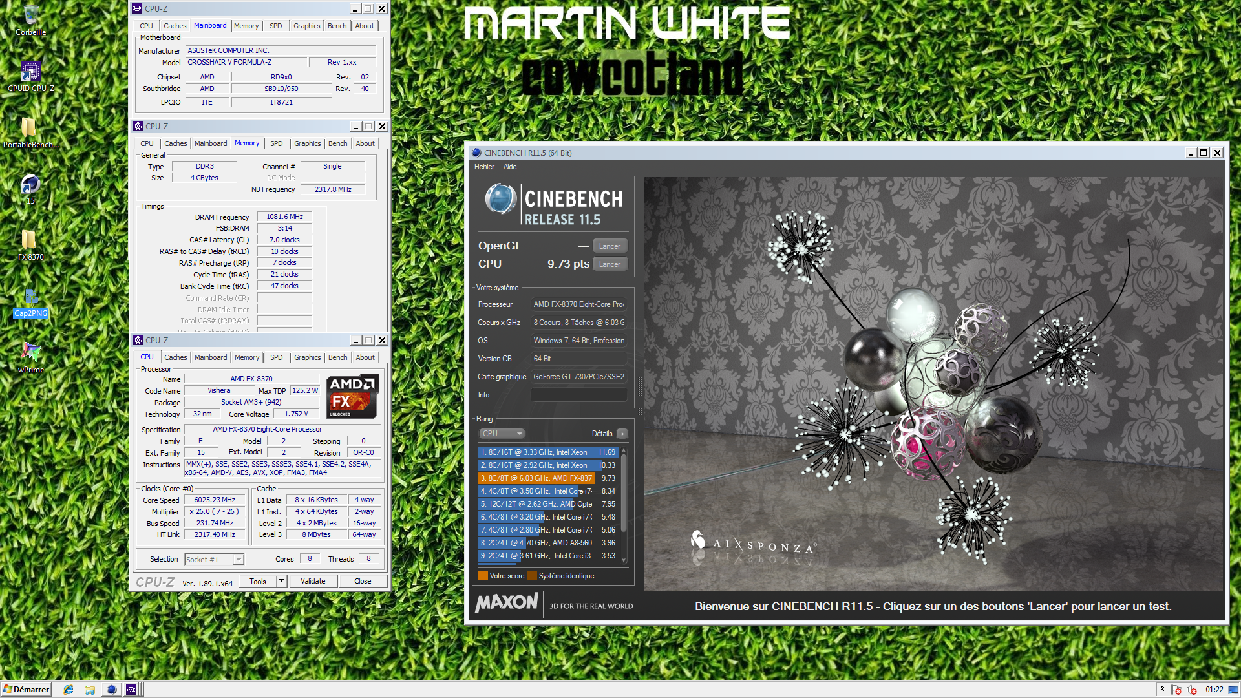
Task: Click the Cinebench title bar app icon
Action: (x=477, y=153)
